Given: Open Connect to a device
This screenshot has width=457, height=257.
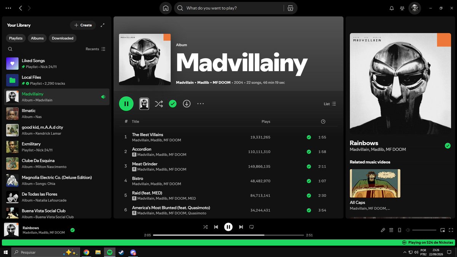Looking at the screenshot, I should pos(399,230).
